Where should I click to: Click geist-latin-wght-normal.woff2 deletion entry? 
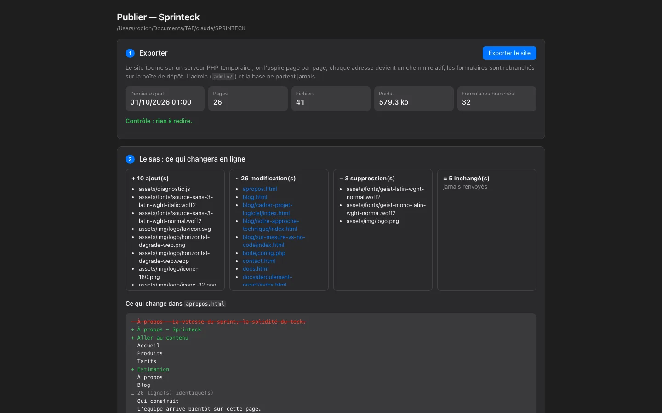click(385, 193)
